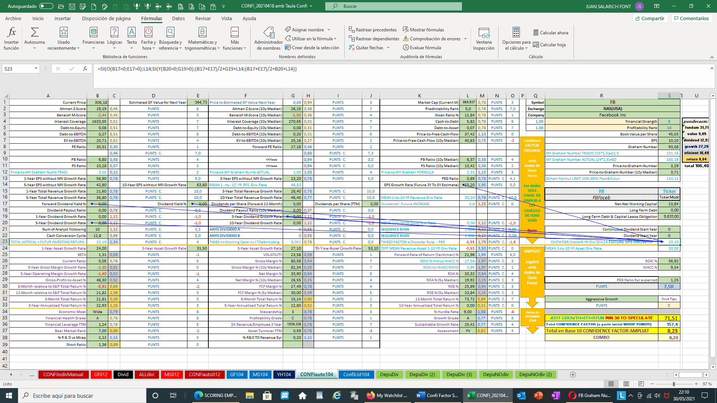Click the Save icon in quick access toolbar
Image resolution: width=717 pixels, height=403 pixels.
[x=72, y=6]
